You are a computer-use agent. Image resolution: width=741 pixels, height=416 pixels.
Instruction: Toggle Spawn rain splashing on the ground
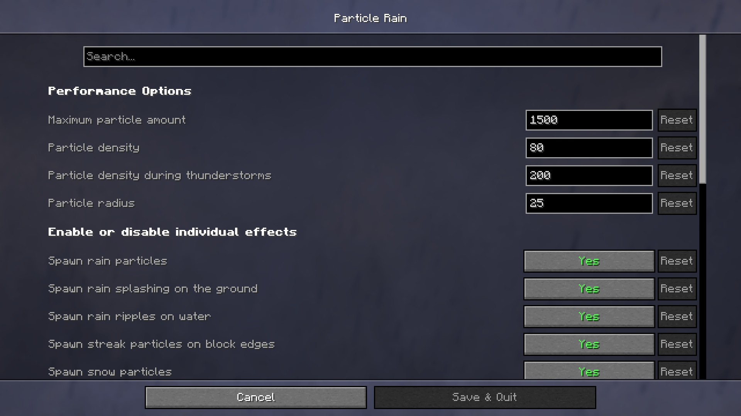(x=589, y=289)
